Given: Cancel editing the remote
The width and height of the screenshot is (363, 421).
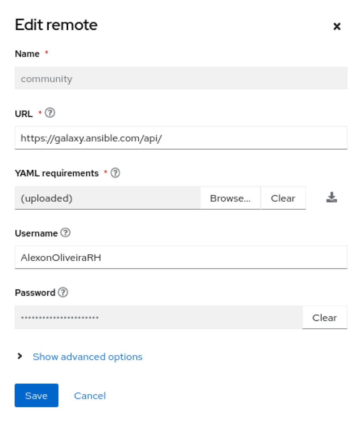Looking at the screenshot, I should (90, 396).
